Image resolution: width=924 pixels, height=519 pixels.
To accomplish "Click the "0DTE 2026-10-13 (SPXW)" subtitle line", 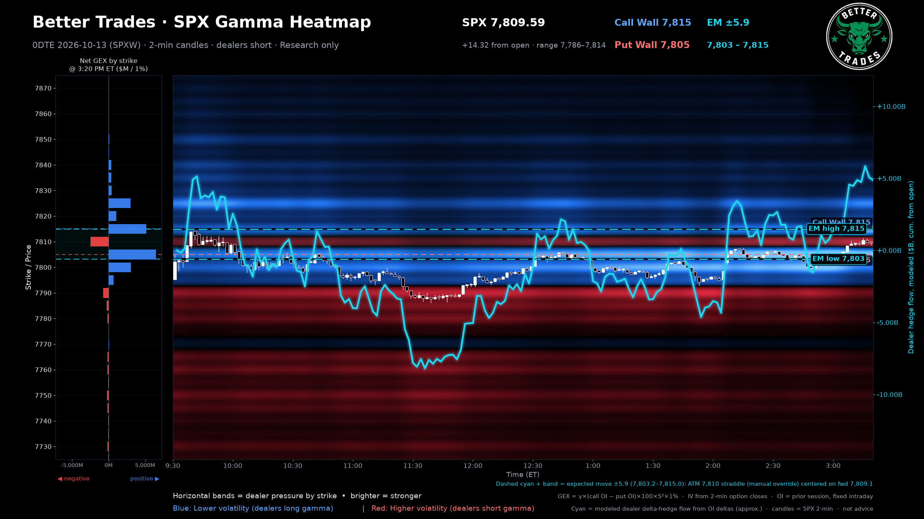I will [186, 45].
